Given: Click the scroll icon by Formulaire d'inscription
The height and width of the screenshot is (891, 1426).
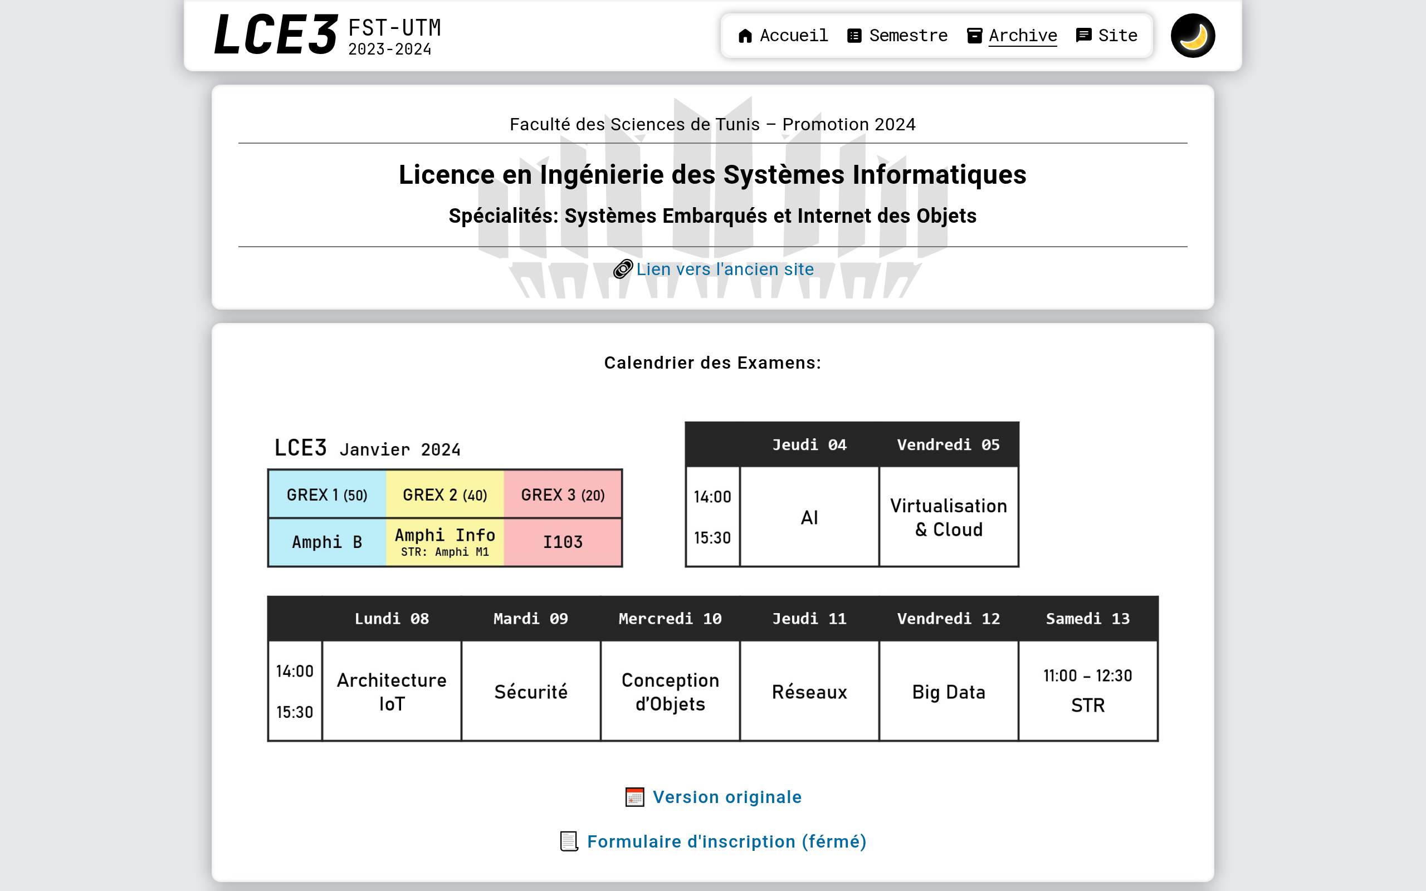Looking at the screenshot, I should [569, 841].
